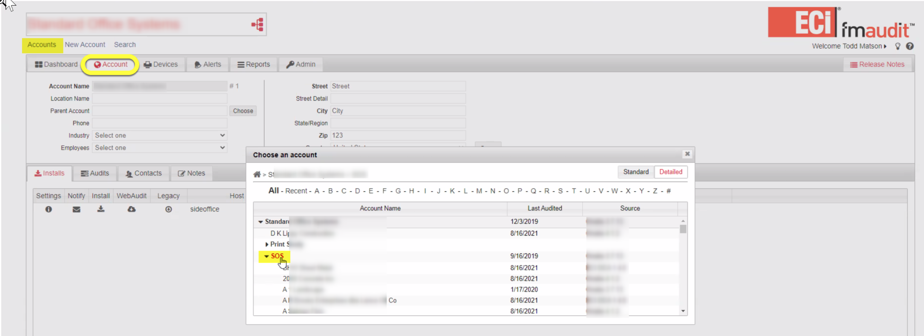The height and width of the screenshot is (336, 924).
Task: Select the Installs sub-tab
Action: (x=49, y=173)
